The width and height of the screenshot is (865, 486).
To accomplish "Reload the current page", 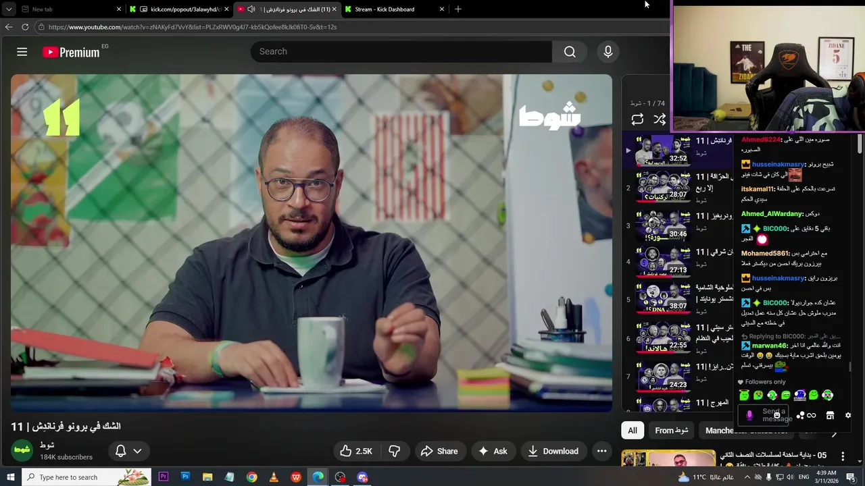I will coord(25,27).
